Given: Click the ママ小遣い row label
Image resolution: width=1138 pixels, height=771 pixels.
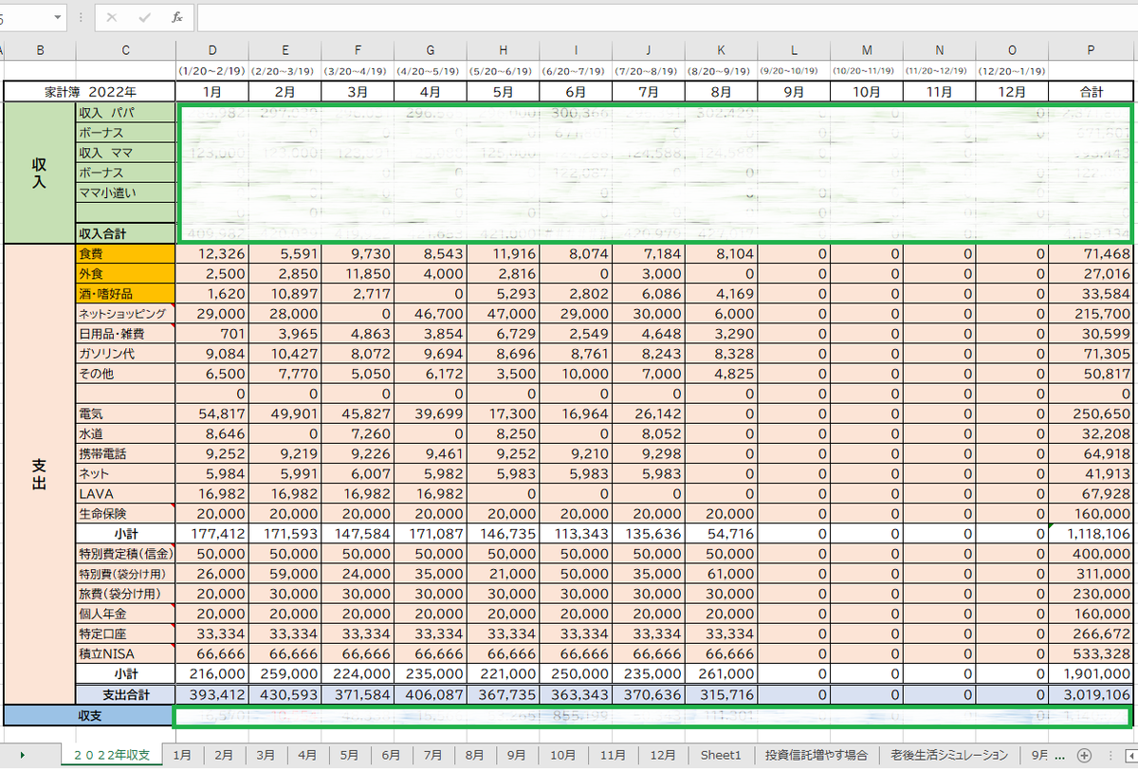Looking at the screenshot, I should pos(126,192).
